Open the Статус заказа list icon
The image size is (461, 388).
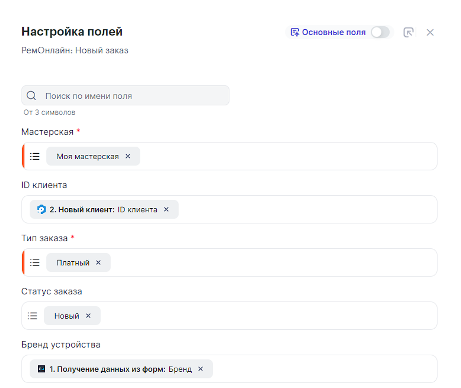pyautogui.click(x=32, y=316)
